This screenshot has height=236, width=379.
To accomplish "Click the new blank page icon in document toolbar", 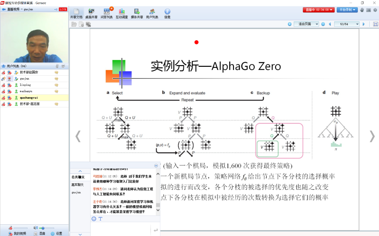I will pyautogui.click(x=81, y=24).
